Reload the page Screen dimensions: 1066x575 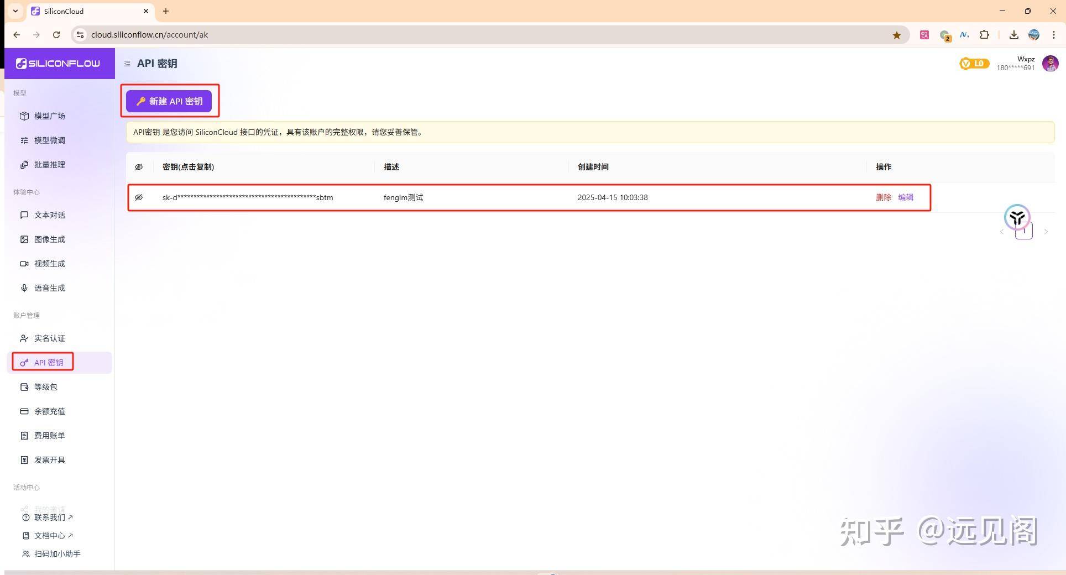[56, 35]
